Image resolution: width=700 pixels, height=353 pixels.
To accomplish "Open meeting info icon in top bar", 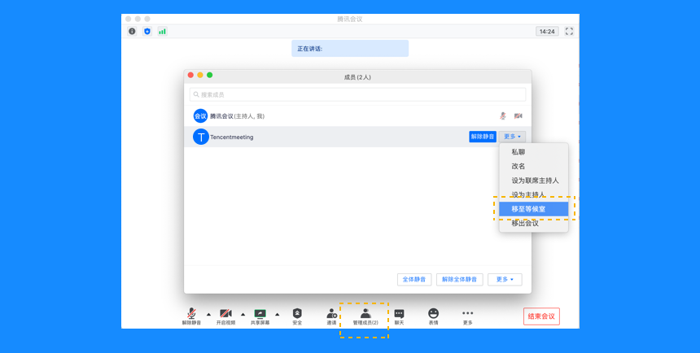I will (x=132, y=31).
